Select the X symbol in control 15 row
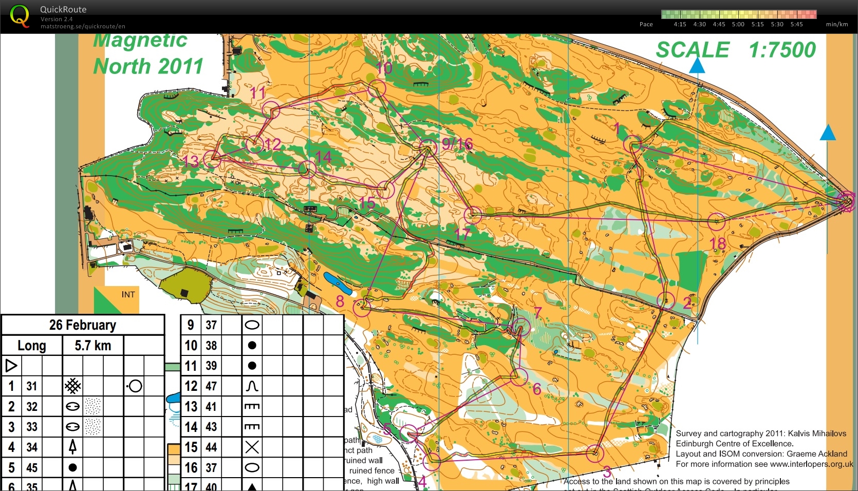Image resolution: width=858 pixels, height=491 pixels. click(252, 447)
